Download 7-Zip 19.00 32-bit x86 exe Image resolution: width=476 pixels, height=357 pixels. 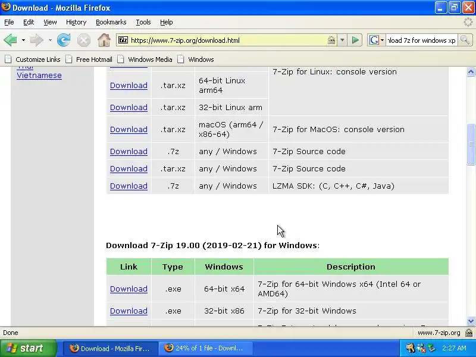129,311
